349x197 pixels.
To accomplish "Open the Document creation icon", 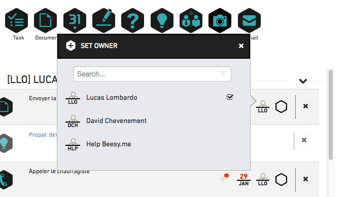I will (46, 21).
